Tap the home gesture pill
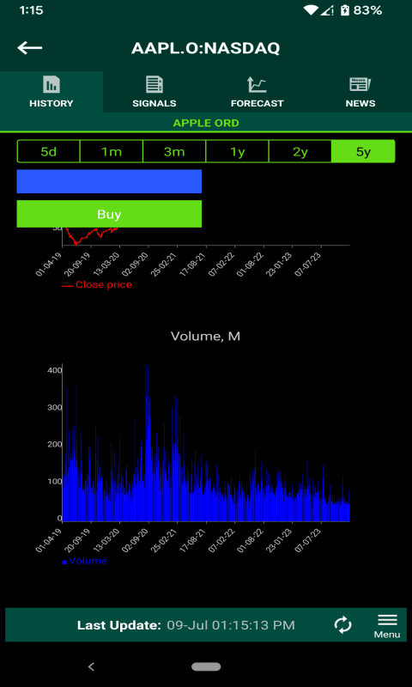This screenshot has height=687, width=412. (x=206, y=667)
